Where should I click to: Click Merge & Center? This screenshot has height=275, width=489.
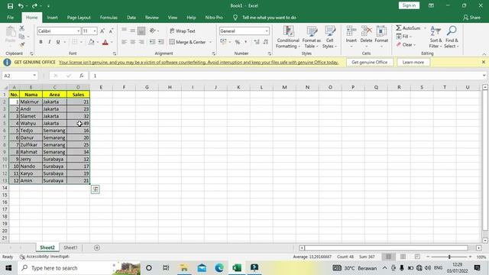(187, 42)
